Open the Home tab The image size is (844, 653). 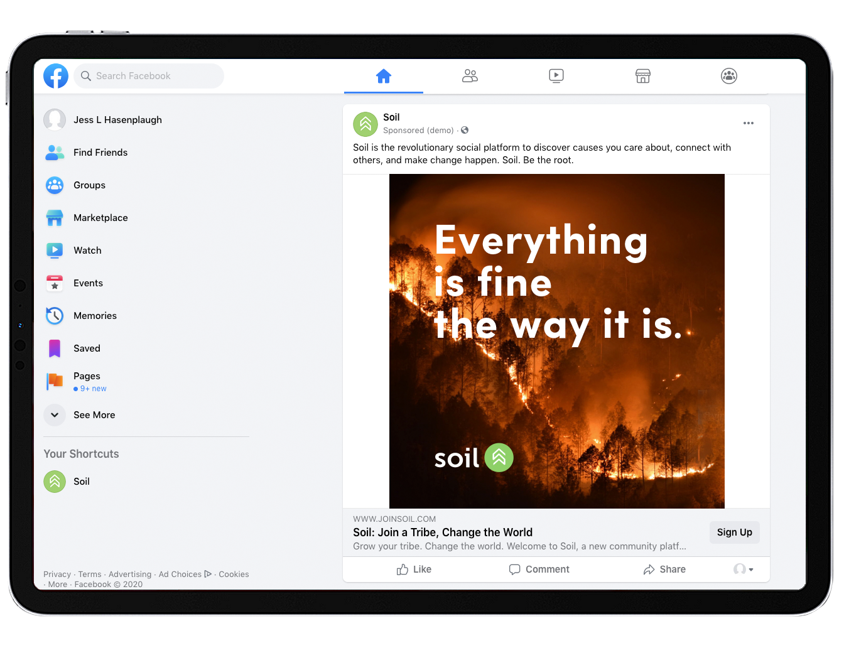pyautogui.click(x=384, y=76)
